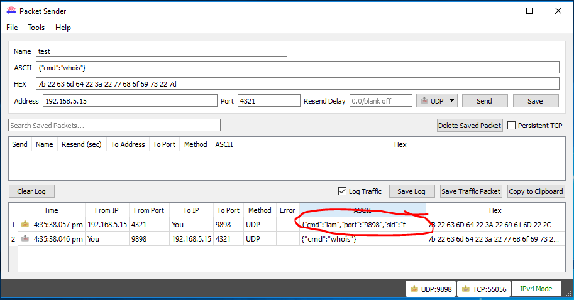The height and width of the screenshot is (300, 574).
Task: Focus the Name field containing test
Action: [162, 51]
